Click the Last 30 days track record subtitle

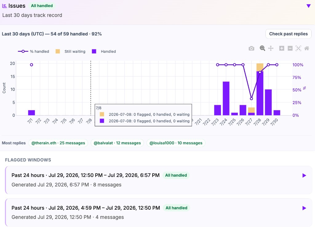pyautogui.click(x=32, y=15)
